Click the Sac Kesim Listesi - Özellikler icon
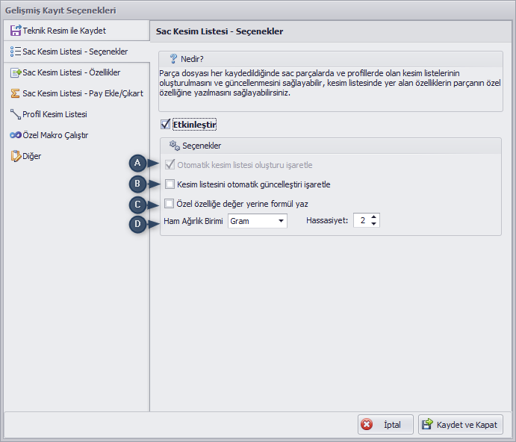516x442 pixels. pos(16,72)
